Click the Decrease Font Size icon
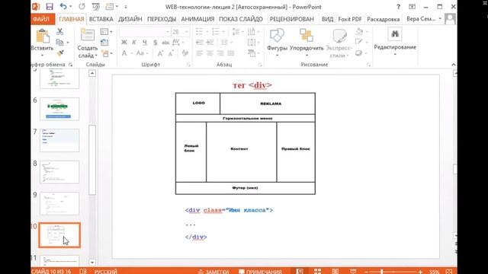Viewport: 488px width, 274px height. [171, 53]
